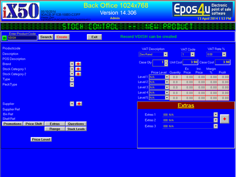Expand the Extras 2 dropdown

coord(216,120)
